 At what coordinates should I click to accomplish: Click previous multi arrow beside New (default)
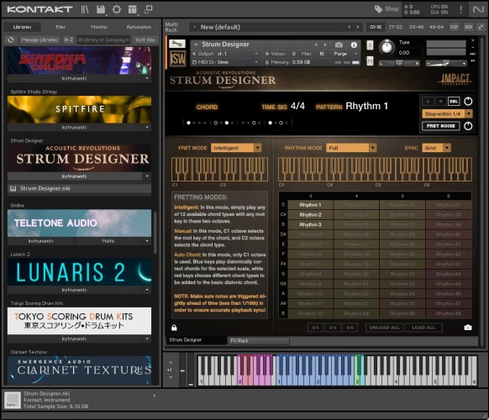point(349,27)
